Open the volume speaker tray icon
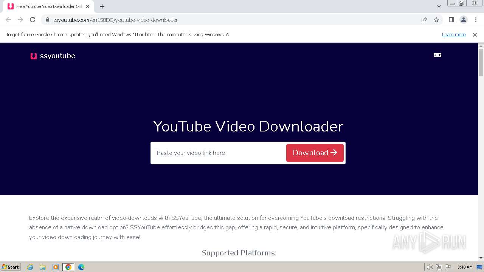 tap(430, 267)
